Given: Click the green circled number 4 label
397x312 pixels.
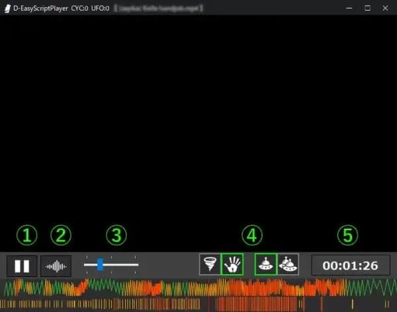Looking at the screenshot, I should [252, 234].
